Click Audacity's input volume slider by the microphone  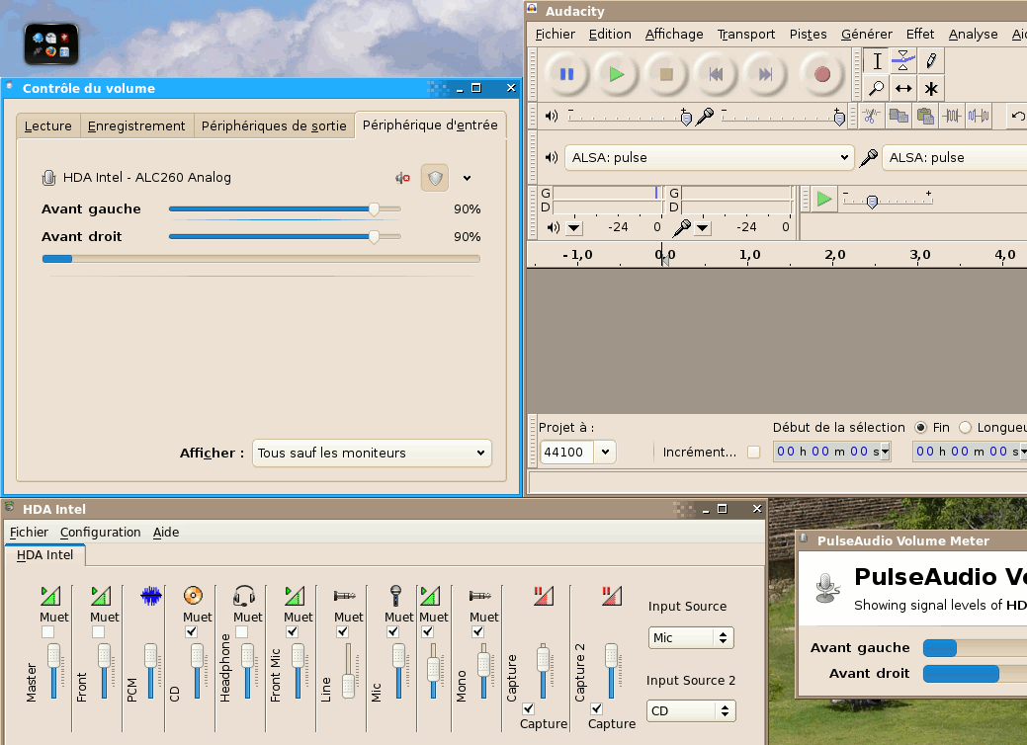[x=783, y=118]
